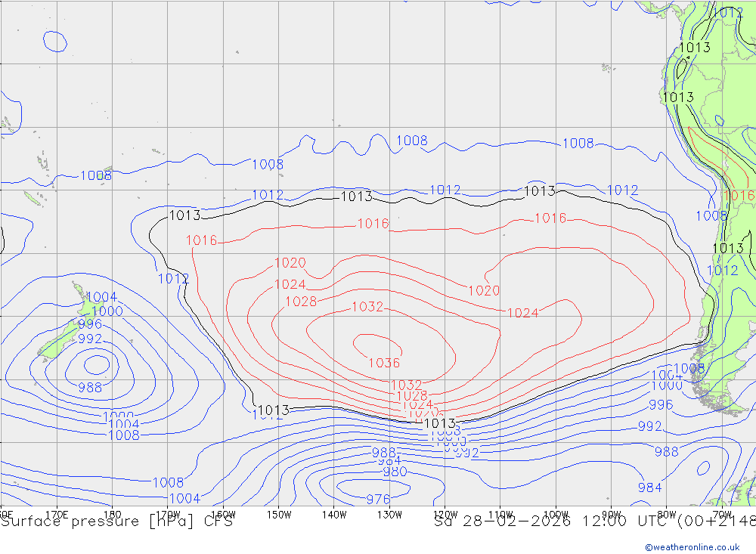Click the 976 low-pressure center label
The height and width of the screenshot is (554, 756).
click(x=378, y=499)
